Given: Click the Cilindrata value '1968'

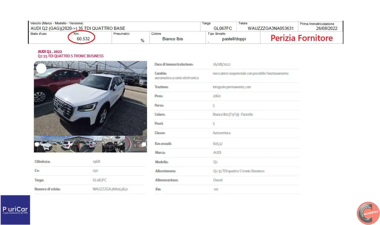Looking at the screenshot, I should (96, 162).
